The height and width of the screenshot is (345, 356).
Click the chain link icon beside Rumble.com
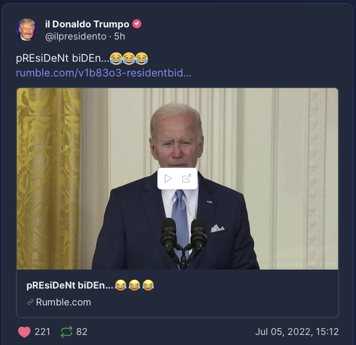tap(30, 302)
